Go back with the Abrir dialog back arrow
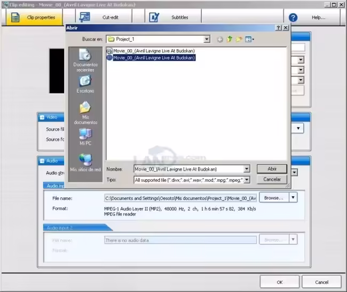Image resolution: width=347 pixels, height=292 pixels. point(220,40)
